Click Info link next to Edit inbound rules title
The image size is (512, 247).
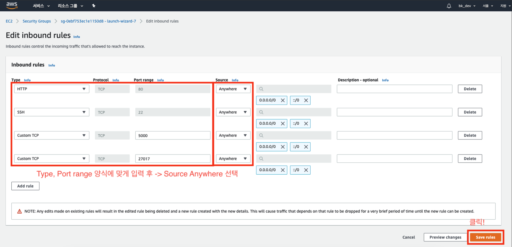[x=77, y=37]
